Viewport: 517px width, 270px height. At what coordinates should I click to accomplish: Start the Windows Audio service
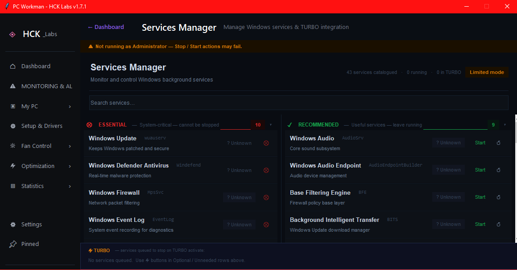click(x=480, y=143)
